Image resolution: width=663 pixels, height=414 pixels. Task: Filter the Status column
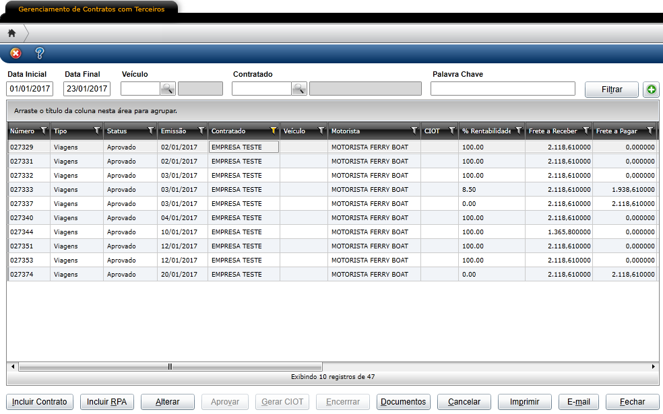click(x=150, y=131)
